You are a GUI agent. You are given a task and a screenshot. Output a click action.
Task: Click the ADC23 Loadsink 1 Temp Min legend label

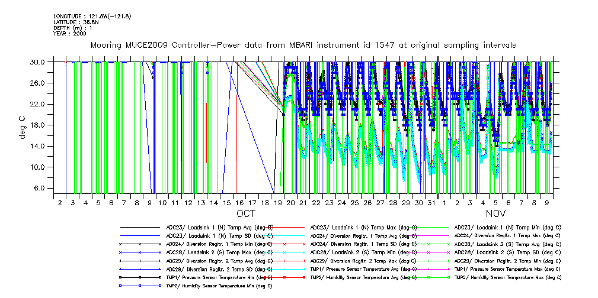pyautogui.click(x=507, y=227)
